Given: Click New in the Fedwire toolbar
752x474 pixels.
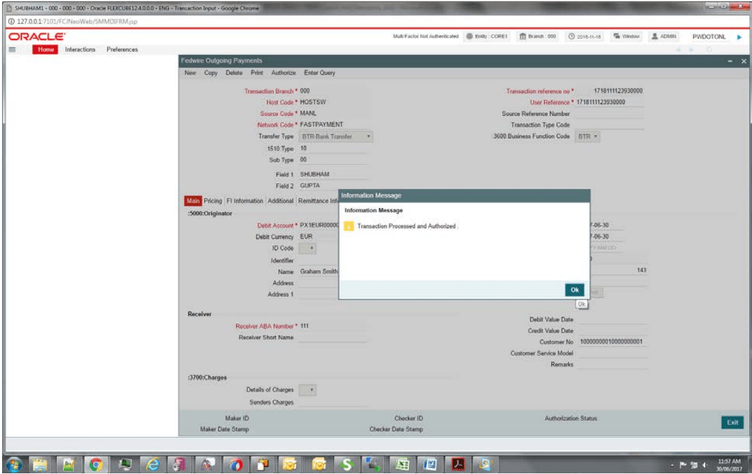Looking at the screenshot, I should (190, 73).
